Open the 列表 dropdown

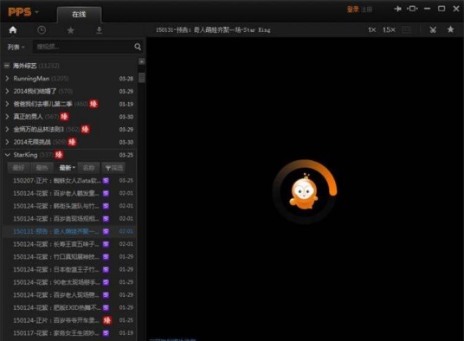point(16,47)
